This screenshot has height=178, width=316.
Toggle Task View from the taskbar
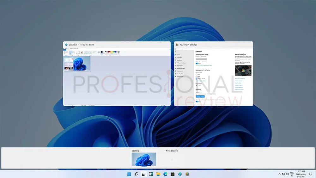143,174
